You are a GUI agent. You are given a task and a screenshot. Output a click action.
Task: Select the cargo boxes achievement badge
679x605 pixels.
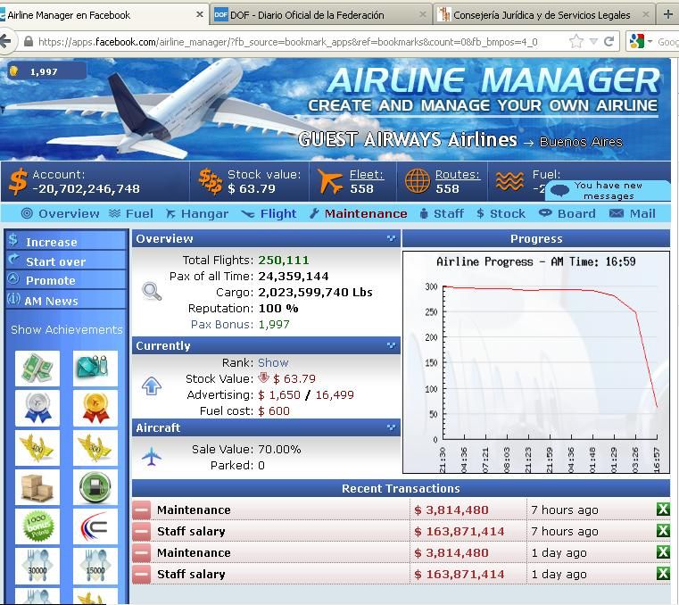[x=37, y=487]
